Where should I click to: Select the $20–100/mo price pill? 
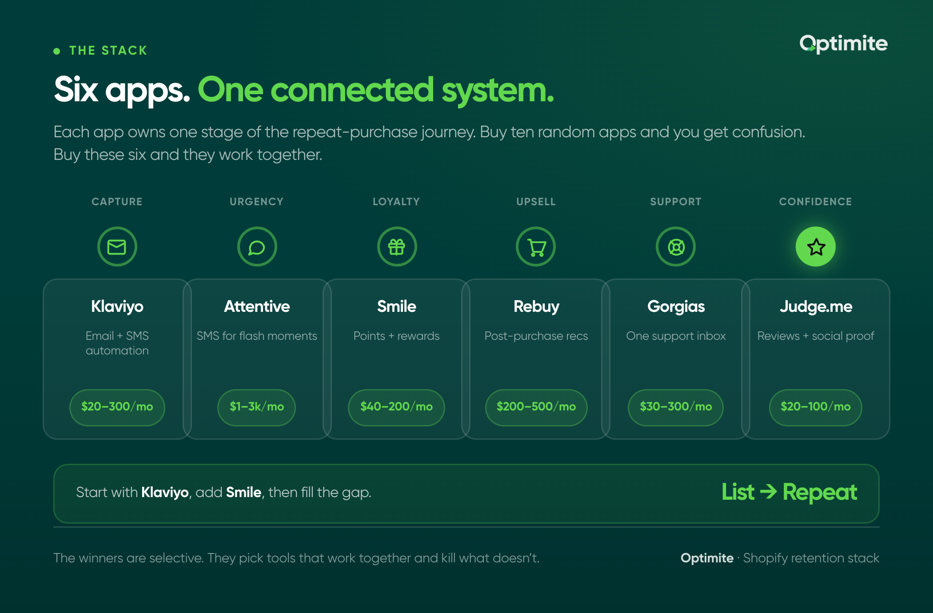816,407
